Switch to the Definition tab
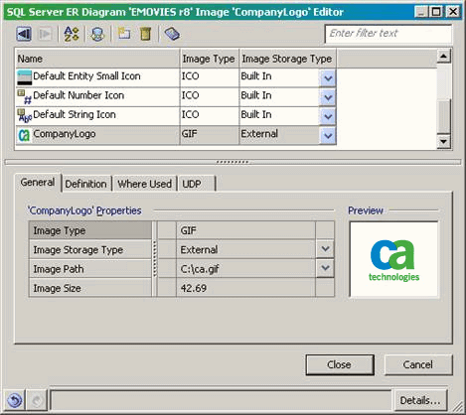Image resolution: width=466 pixels, height=415 pixels. click(85, 184)
